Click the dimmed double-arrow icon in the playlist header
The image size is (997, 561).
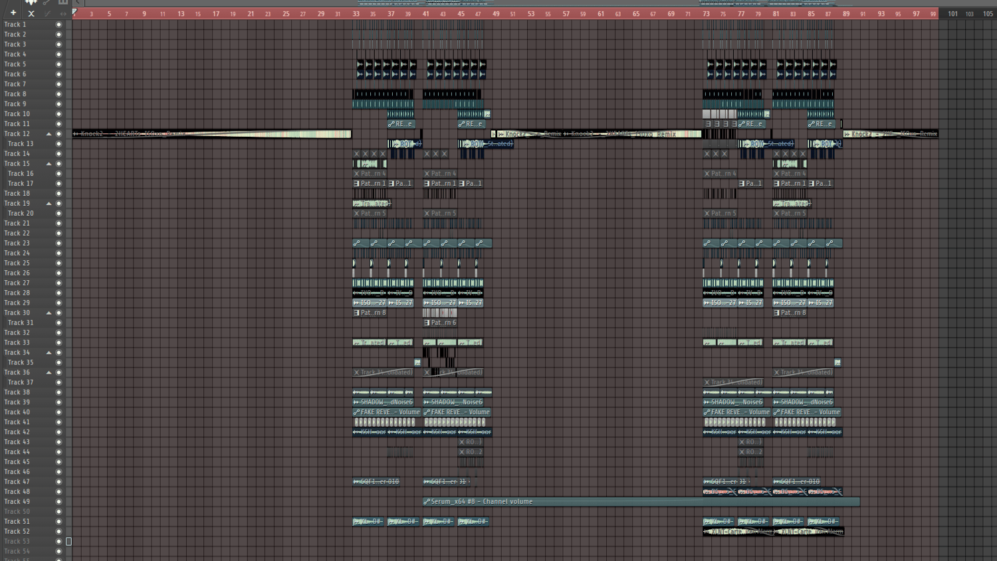(x=63, y=13)
